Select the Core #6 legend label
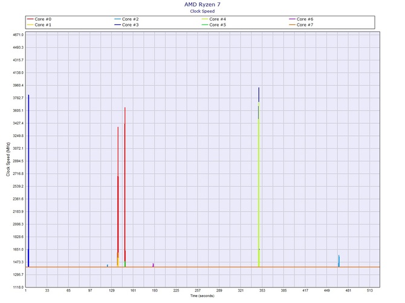 [305, 19]
